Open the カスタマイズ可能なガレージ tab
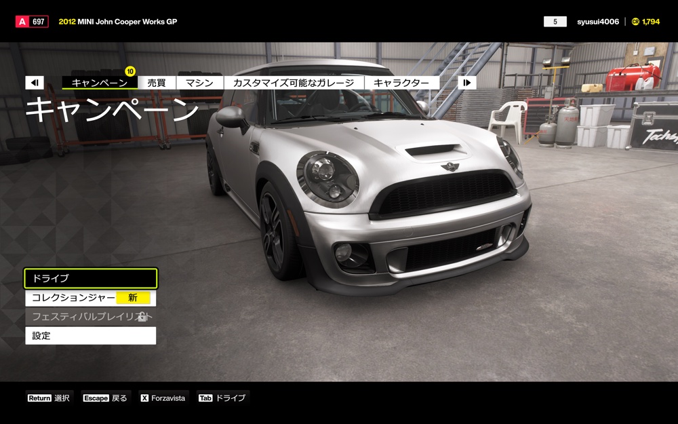The image size is (678, 424). (294, 83)
